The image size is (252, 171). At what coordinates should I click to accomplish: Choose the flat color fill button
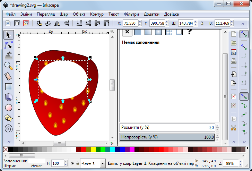coord(137,32)
